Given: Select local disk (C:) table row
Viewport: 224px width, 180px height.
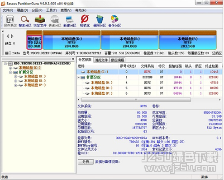Looking at the screenshot, I should coord(149,72).
